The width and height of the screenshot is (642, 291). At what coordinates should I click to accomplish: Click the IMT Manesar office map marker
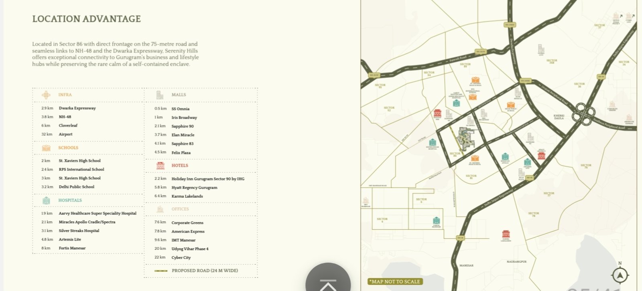tap(366, 201)
